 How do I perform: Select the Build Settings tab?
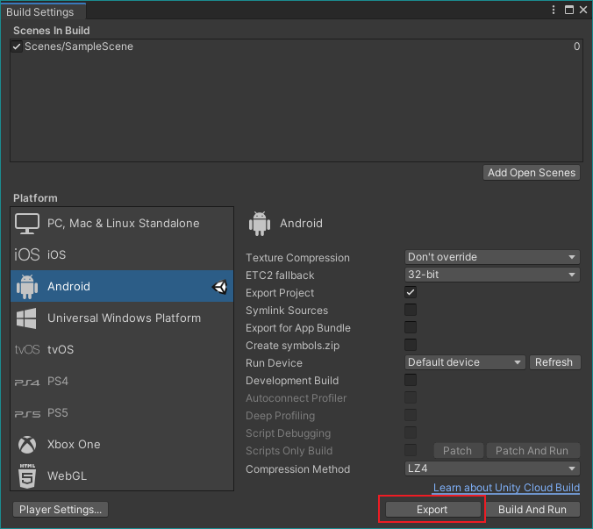tap(43, 11)
